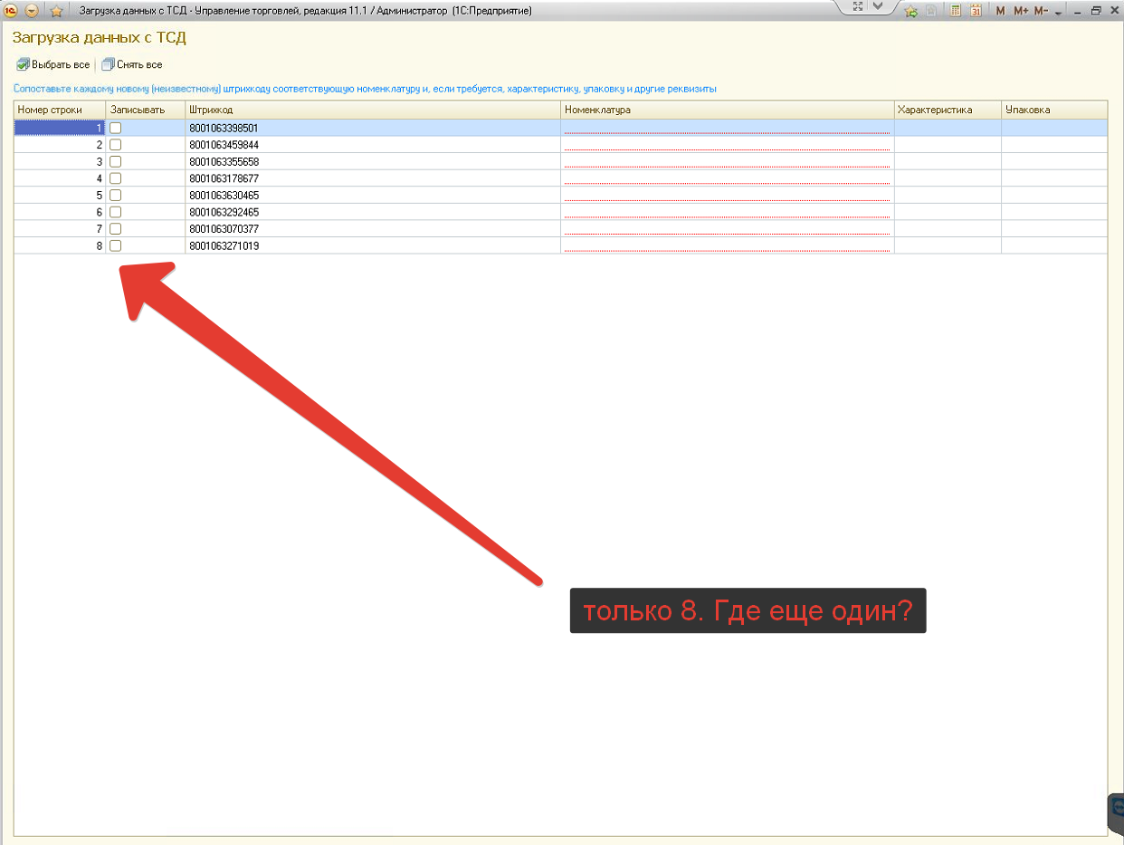Open the 1C application logo menu
1124x845 pixels.
pos(11,11)
